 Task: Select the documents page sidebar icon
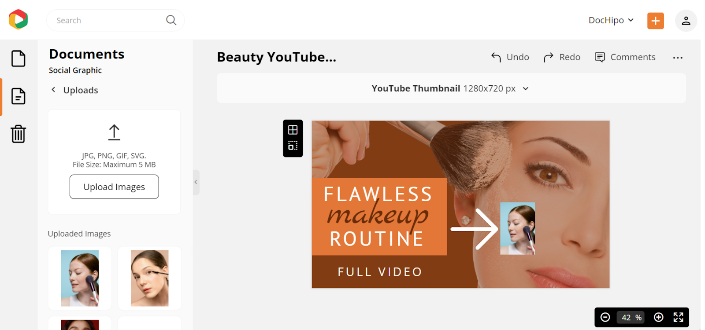click(x=19, y=96)
